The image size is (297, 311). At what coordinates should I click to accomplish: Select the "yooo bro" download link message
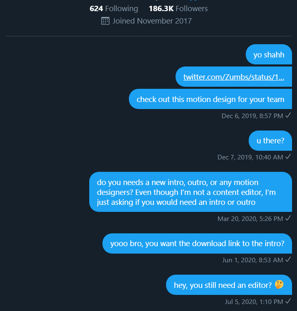click(197, 243)
